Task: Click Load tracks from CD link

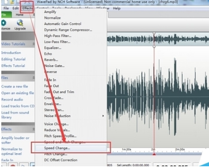Action: 18,106
